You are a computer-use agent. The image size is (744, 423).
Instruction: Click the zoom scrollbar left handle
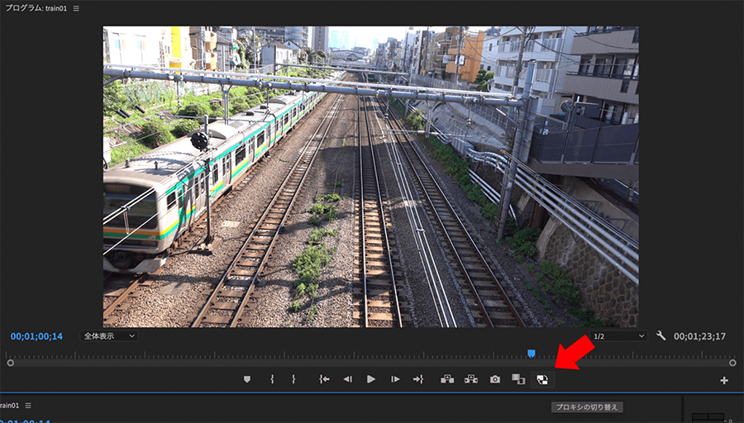(x=11, y=363)
